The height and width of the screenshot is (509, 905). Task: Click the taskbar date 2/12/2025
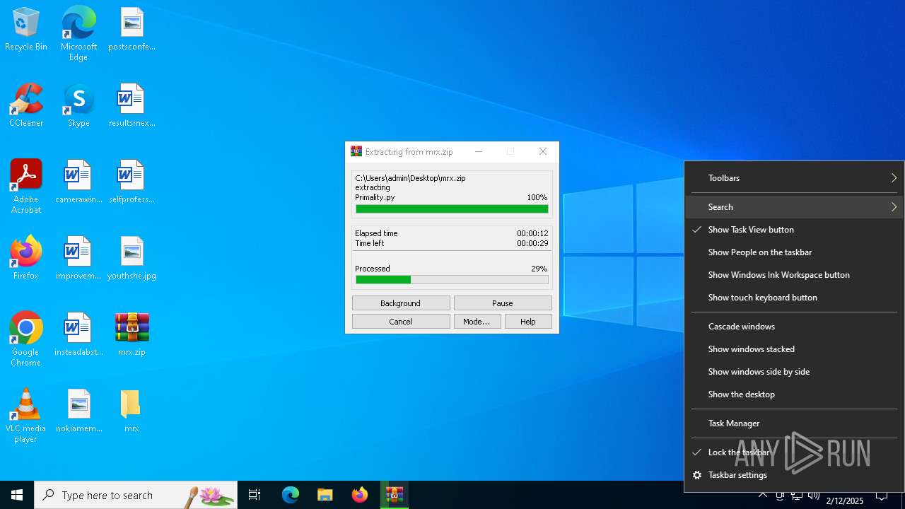pyautogui.click(x=845, y=501)
